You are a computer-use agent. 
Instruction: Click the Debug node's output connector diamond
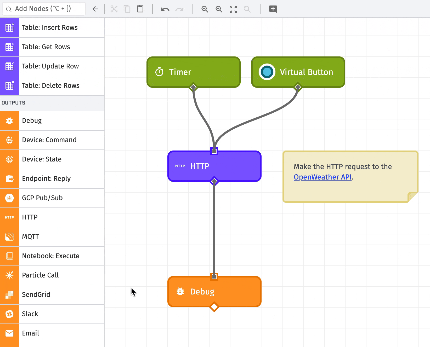tap(214, 307)
